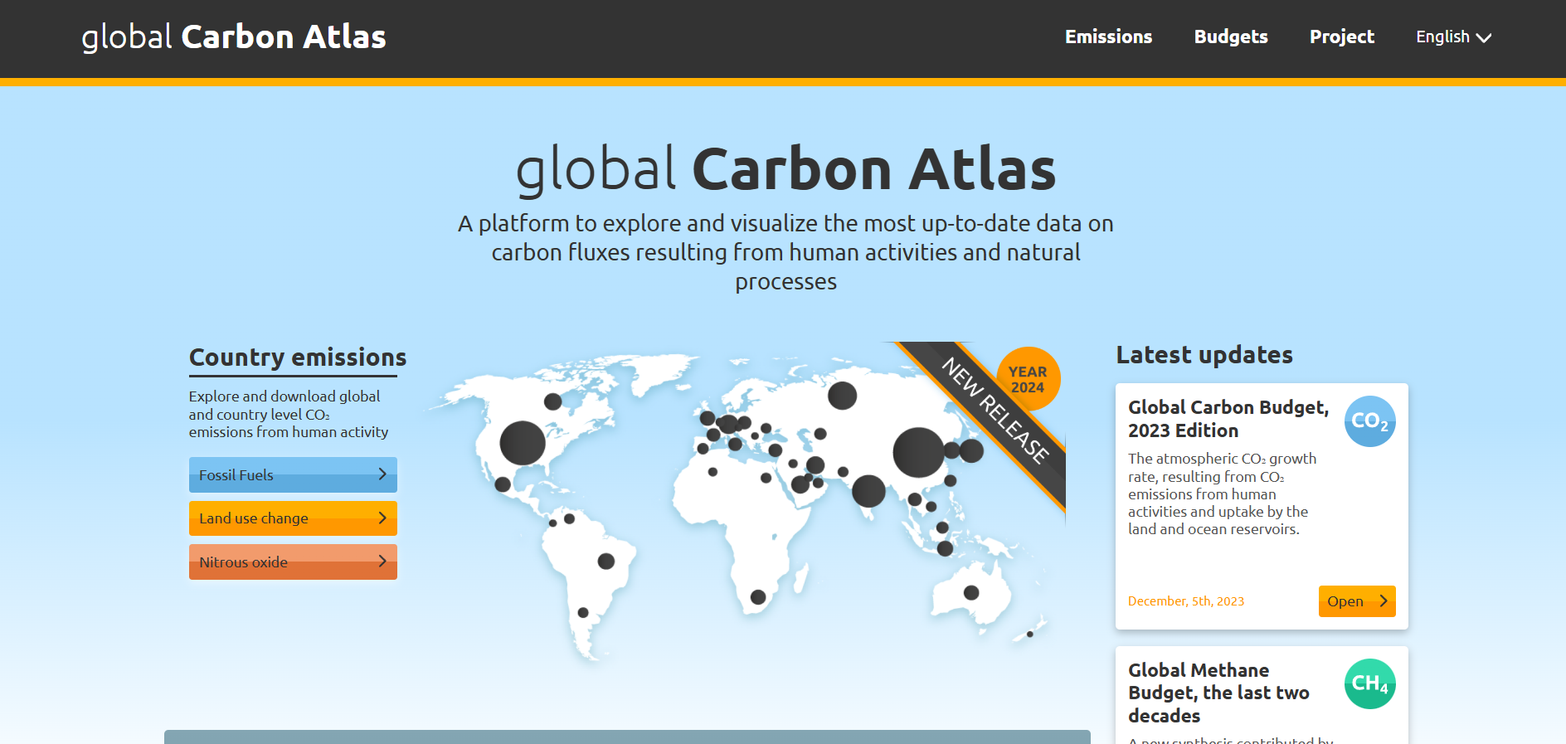The image size is (1566, 744).
Task: Click the emission bubble over Brazil
Action: (x=606, y=562)
